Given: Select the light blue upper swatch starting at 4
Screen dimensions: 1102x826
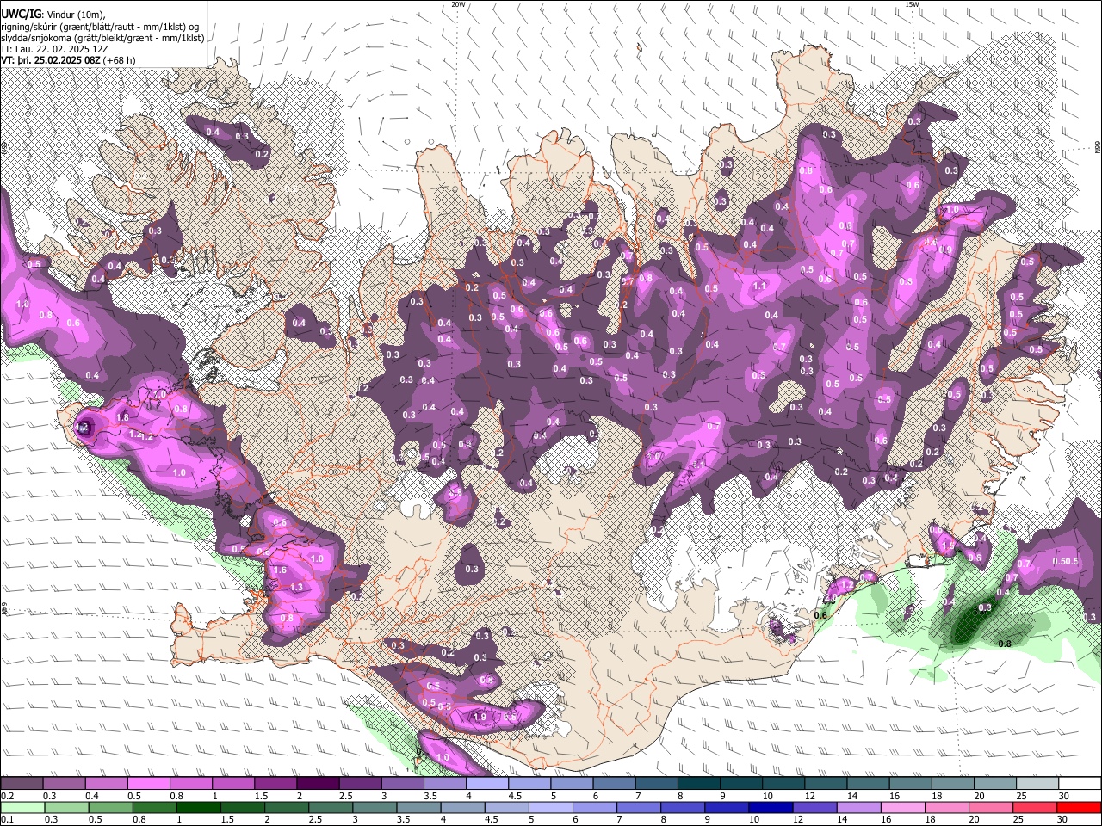Looking at the screenshot, I should pyautogui.click(x=487, y=784).
